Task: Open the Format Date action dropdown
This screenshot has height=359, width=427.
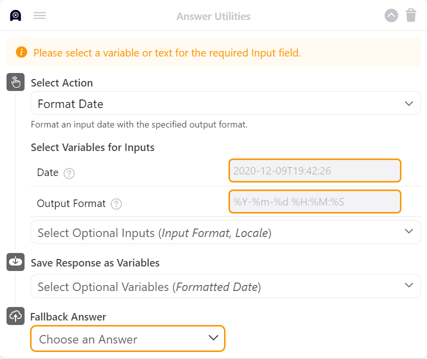Action: [x=226, y=103]
